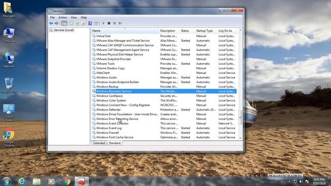This screenshot has height=186, width=331.
Task: Select the Windows Event Log service
Action: click(164, 128)
